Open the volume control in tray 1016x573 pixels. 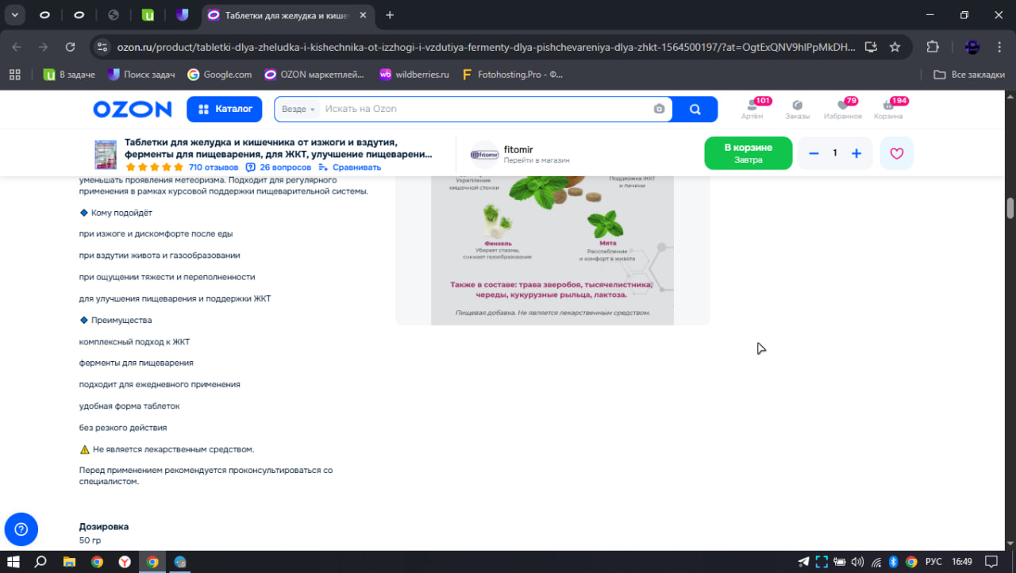(x=857, y=562)
